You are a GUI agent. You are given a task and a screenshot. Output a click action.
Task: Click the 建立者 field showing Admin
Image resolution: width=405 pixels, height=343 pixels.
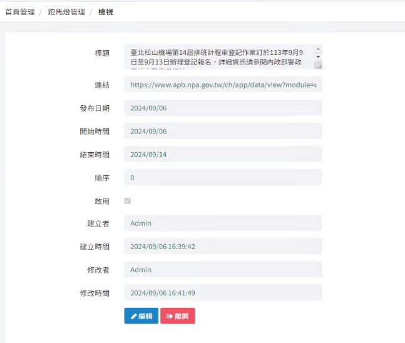(x=223, y=223)
